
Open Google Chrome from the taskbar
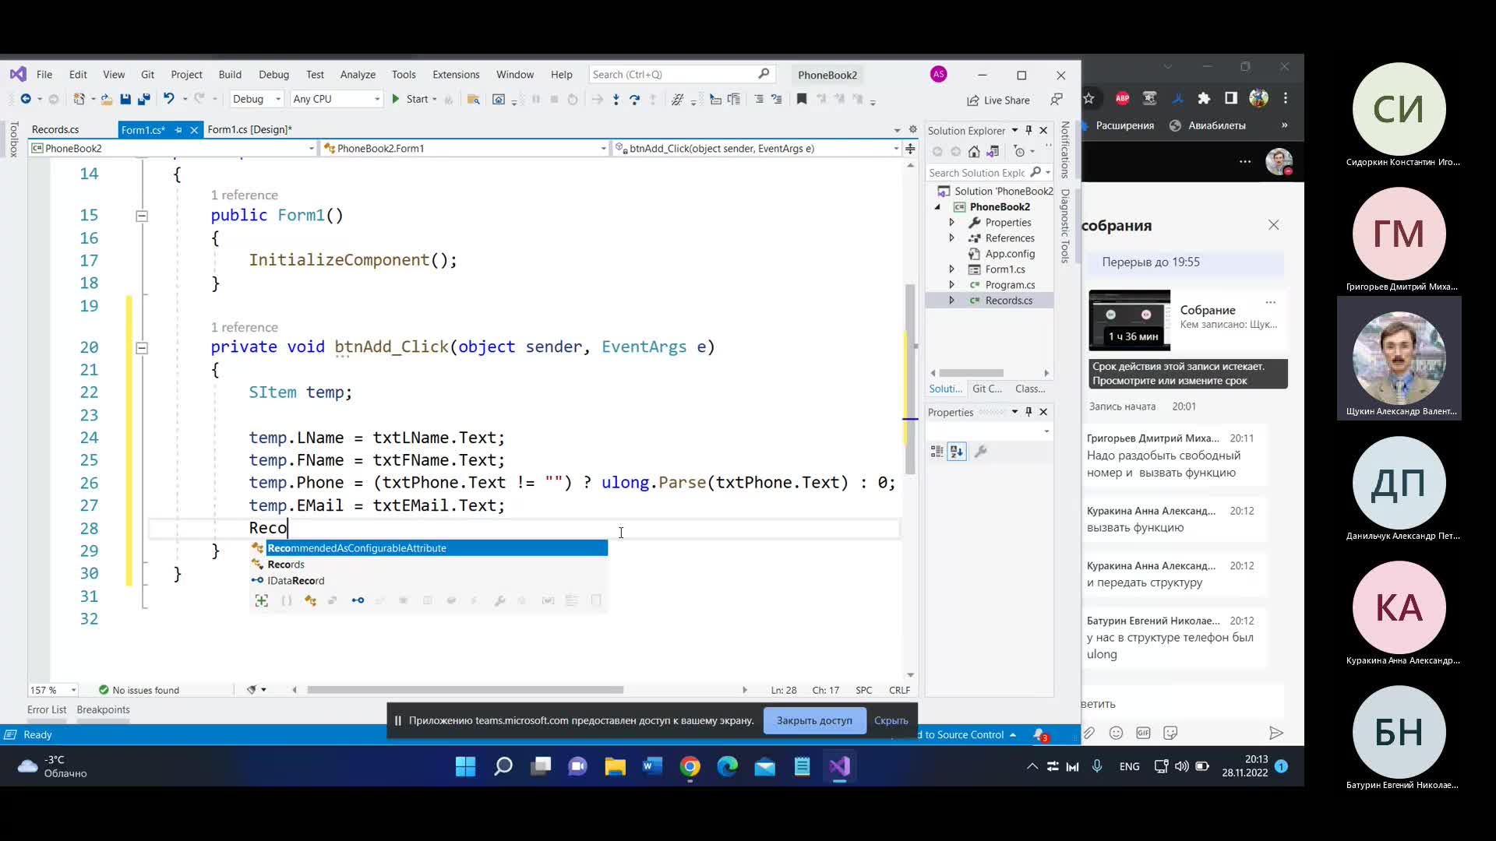pos(690,767)
